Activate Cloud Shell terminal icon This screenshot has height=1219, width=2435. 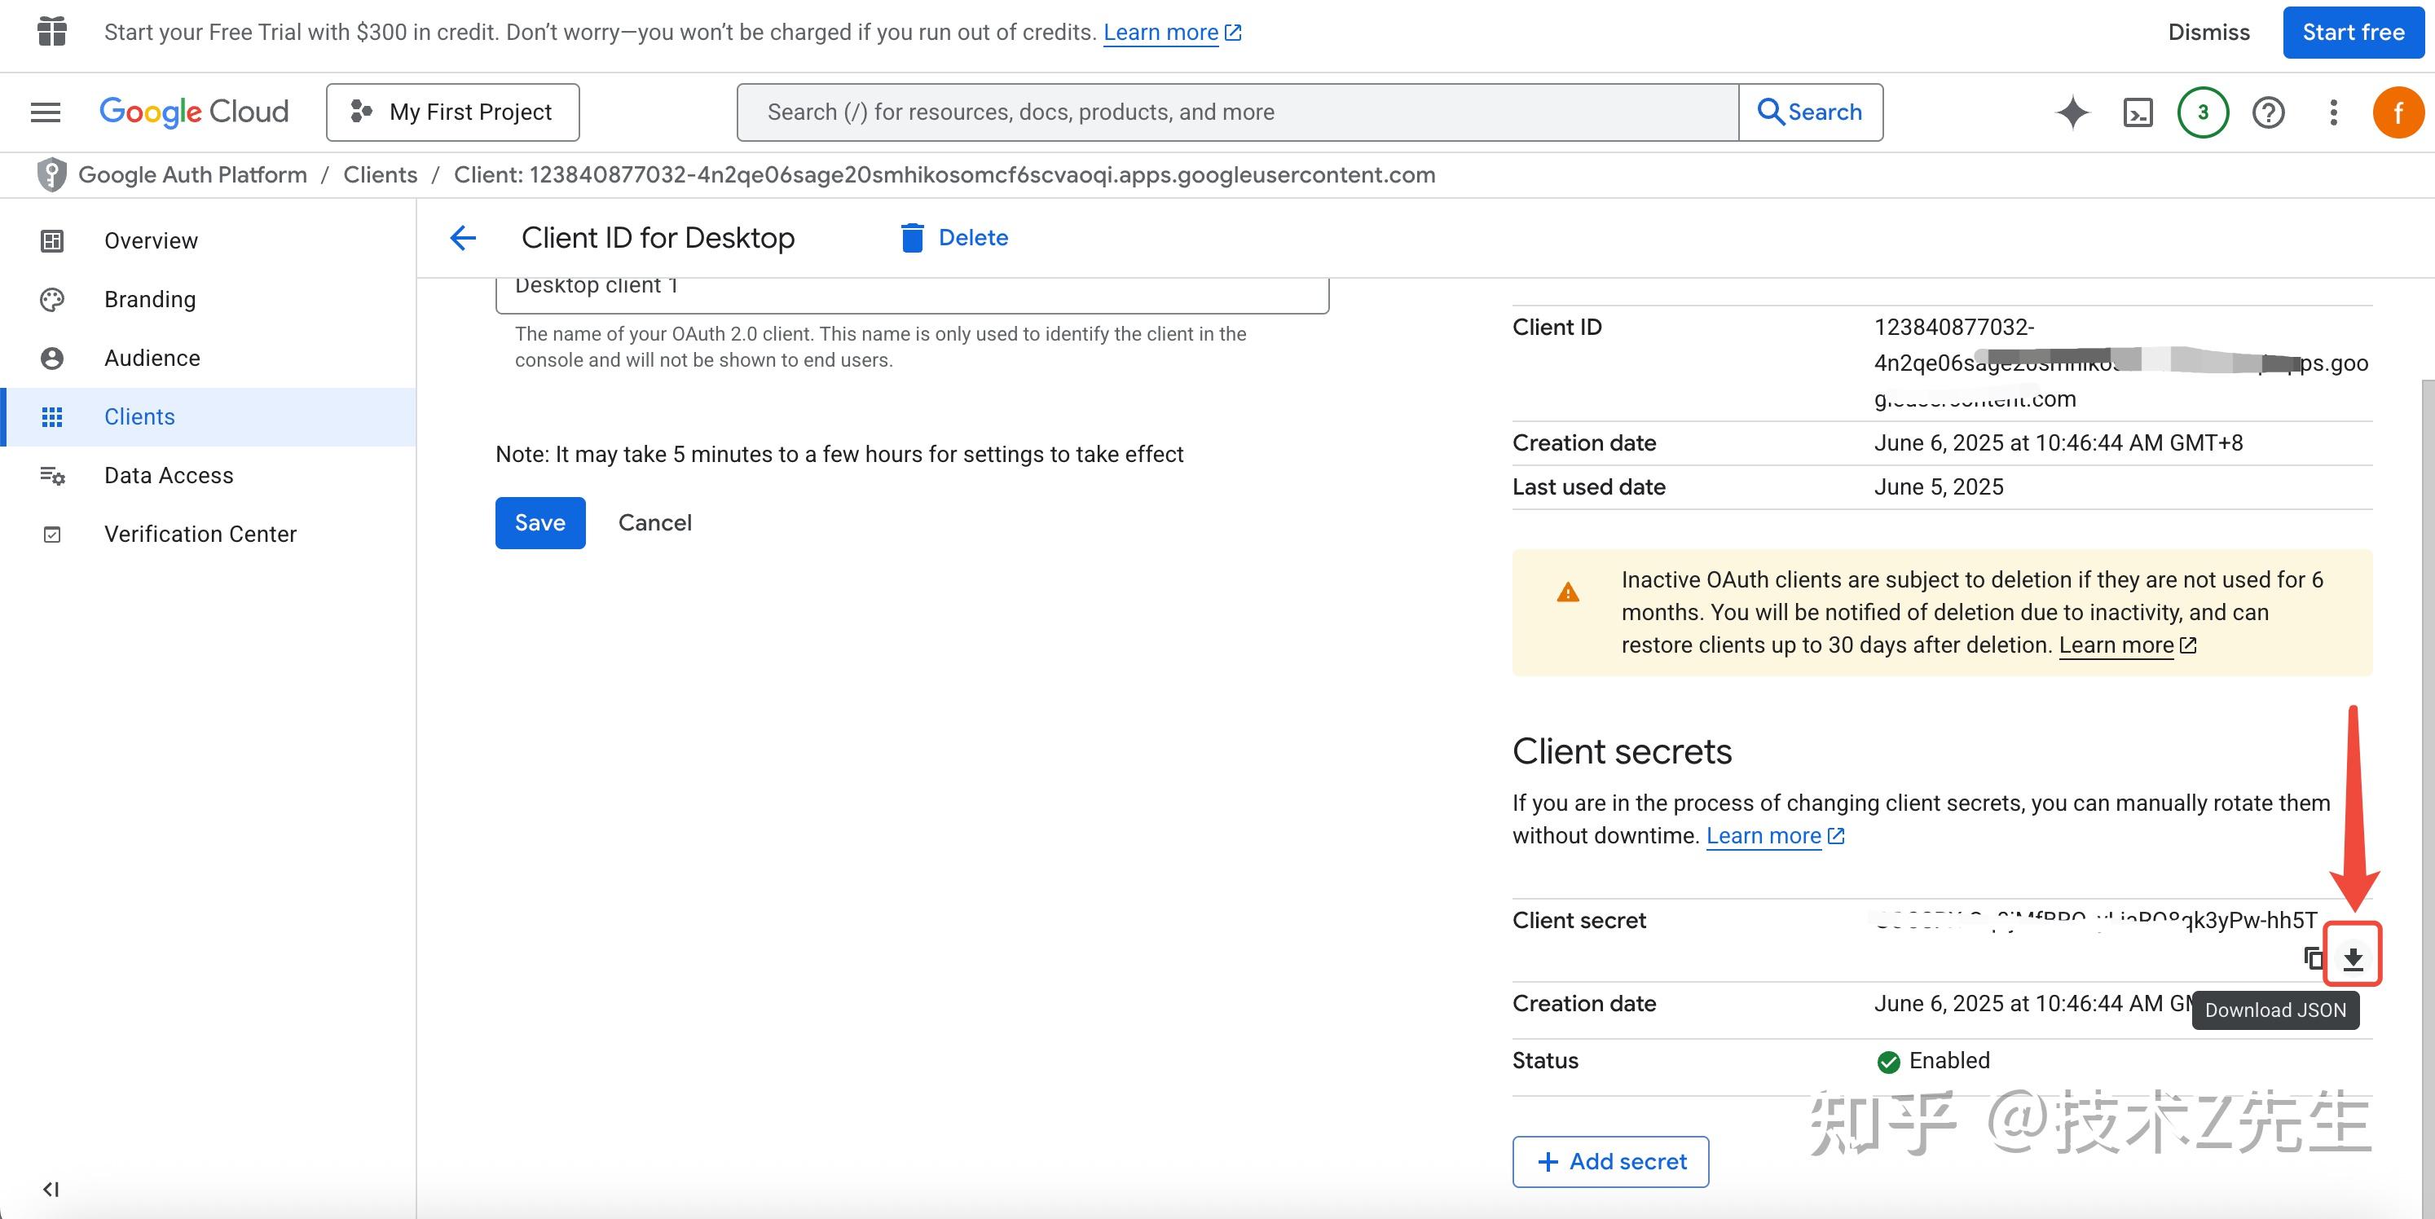click(x=2138, y=112)
